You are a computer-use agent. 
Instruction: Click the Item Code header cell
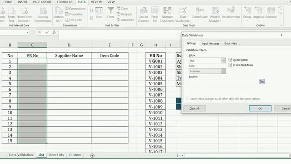point(110,56)
